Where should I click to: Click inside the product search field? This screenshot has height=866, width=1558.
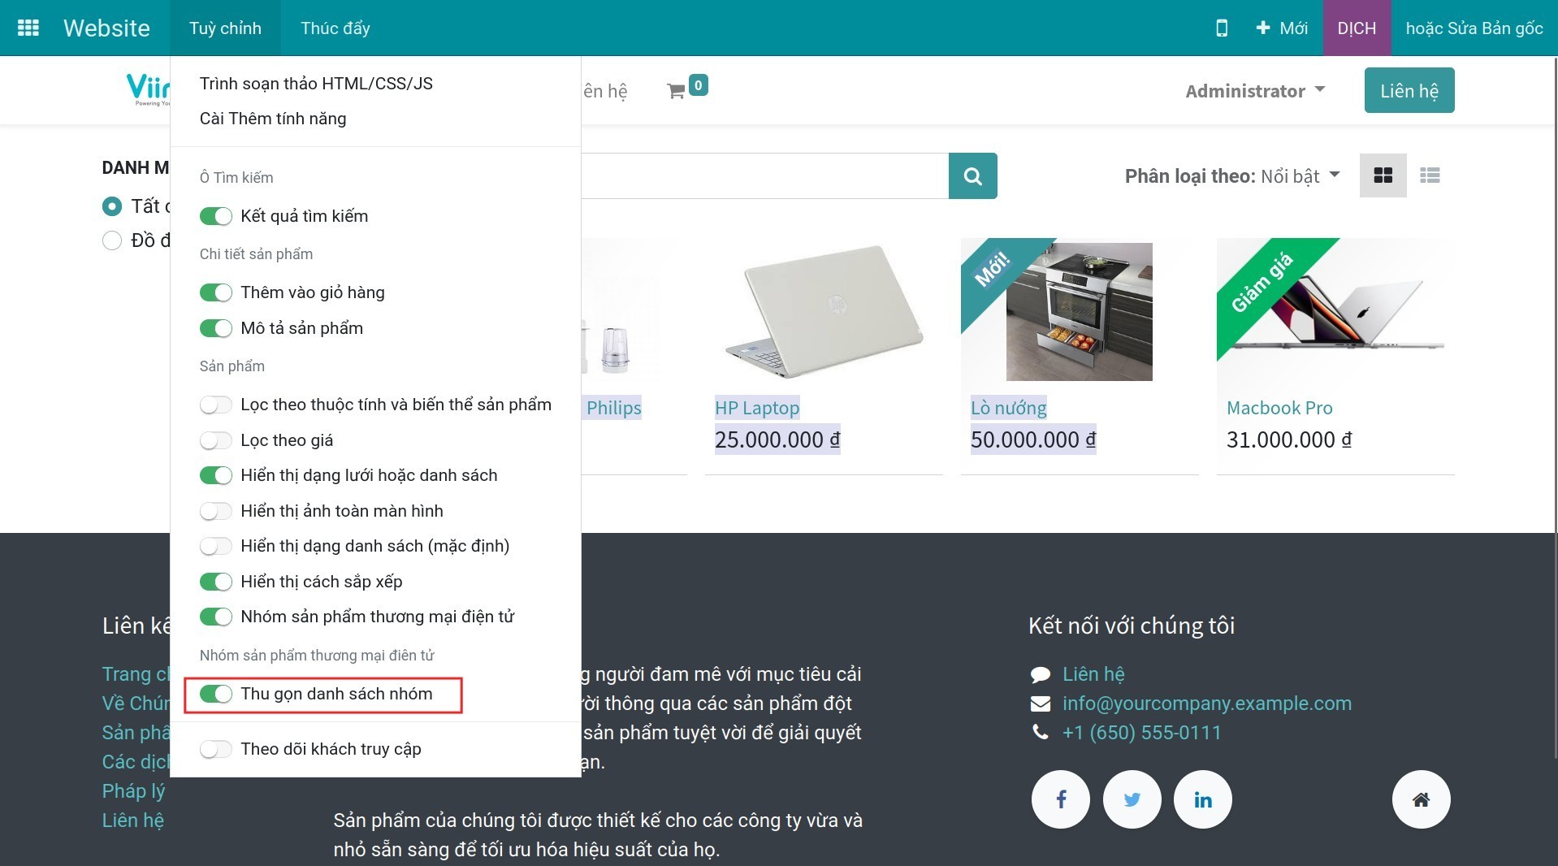[764, 175]
